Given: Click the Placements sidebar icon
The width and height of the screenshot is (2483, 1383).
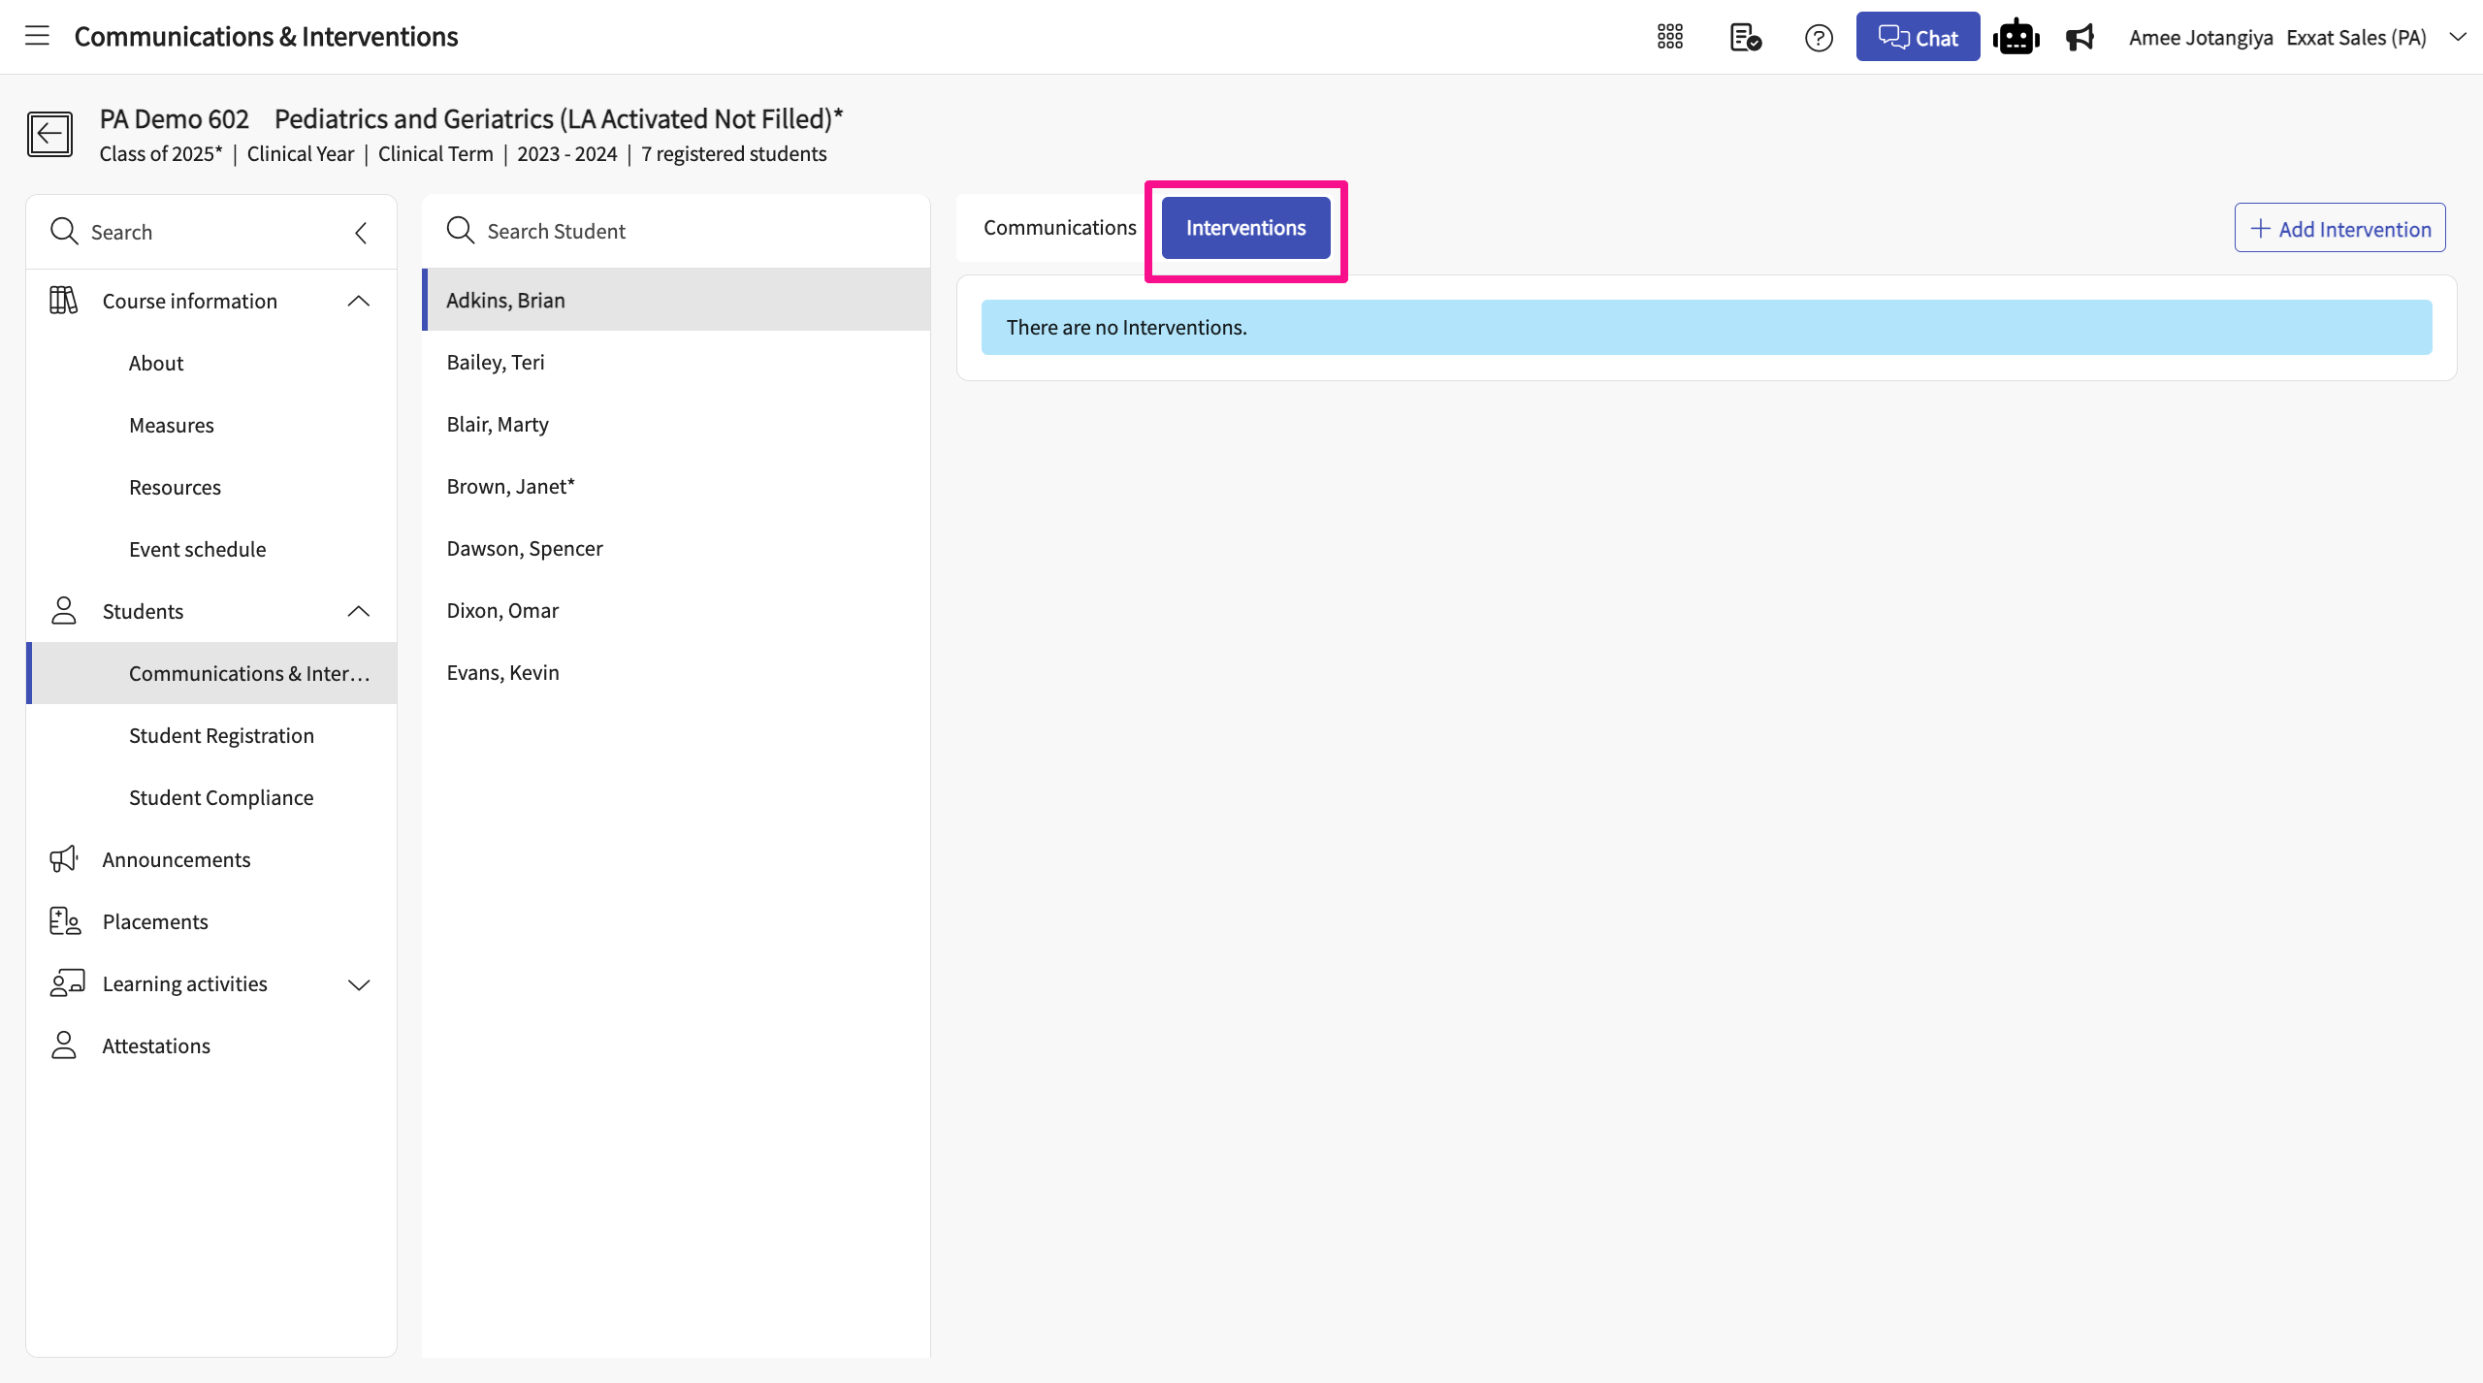Looking at the screenshot, I should point(65,921).
